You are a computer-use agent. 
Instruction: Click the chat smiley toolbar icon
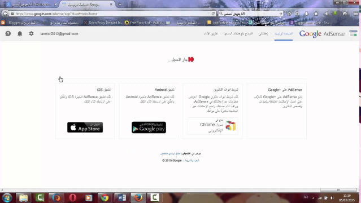[345, 14]
